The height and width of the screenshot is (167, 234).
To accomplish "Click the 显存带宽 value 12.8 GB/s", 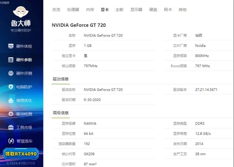I will tap(203, 134).
